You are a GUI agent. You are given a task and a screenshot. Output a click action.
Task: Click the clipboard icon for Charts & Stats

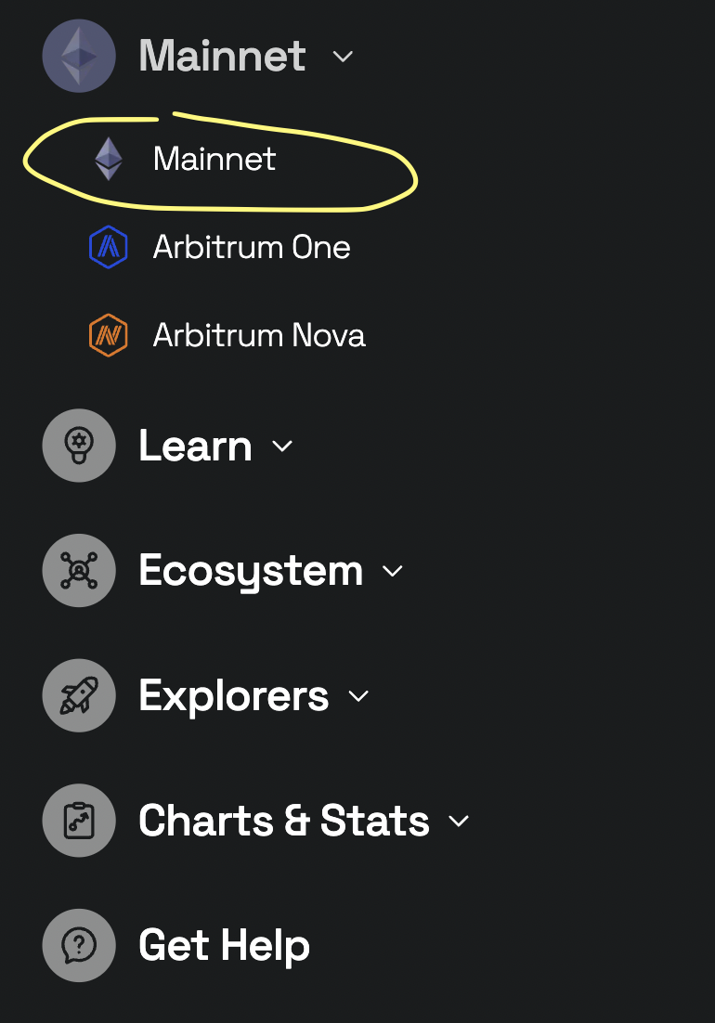coord(79,821)
